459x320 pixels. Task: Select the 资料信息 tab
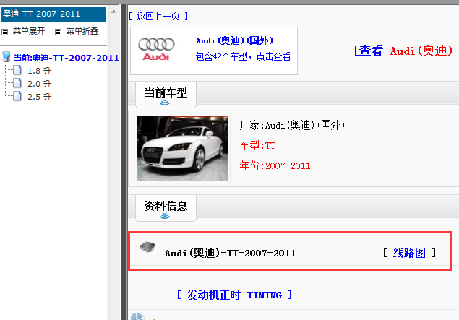[166, 208]
